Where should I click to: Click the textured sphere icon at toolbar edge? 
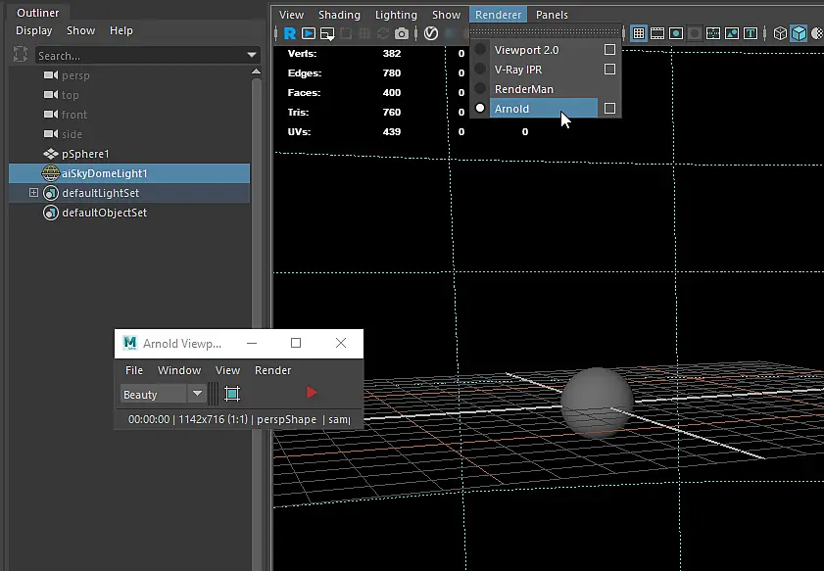click(x=818, y=33)
